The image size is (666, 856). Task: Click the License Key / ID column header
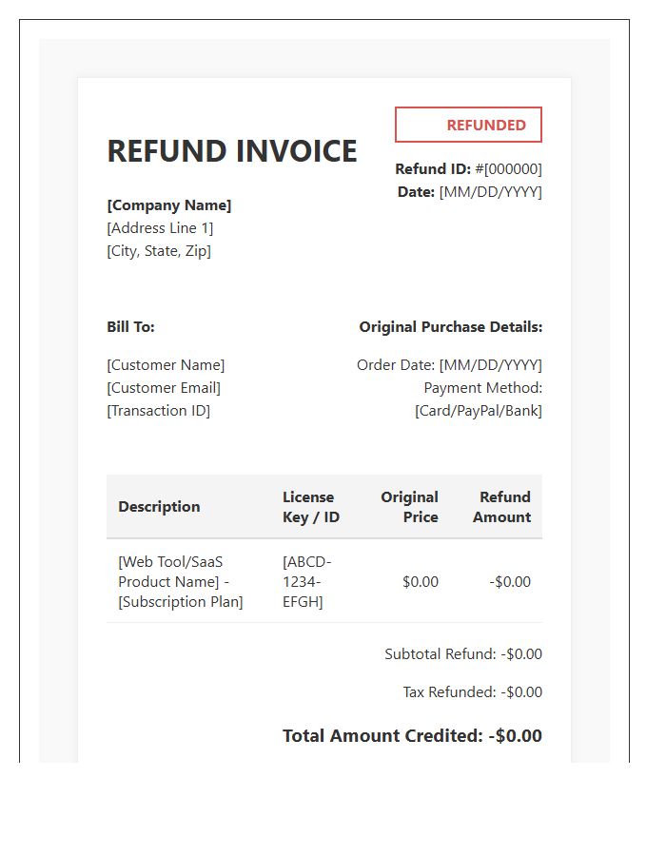tap(311, 507)
